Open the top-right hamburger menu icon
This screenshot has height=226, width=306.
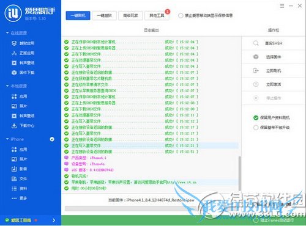282,6
